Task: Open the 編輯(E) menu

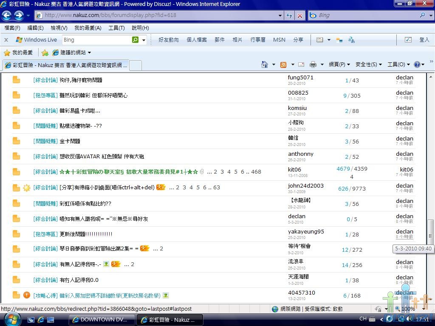Action: coord(35,28)
